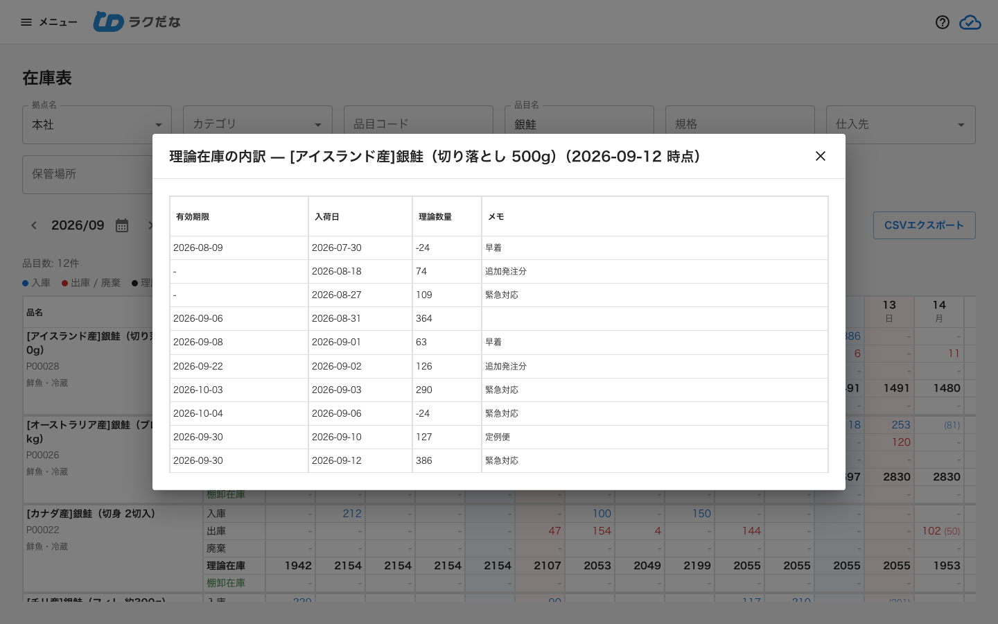The image size is (998, 624).
Task: Click the 13 日 day column header
Action: pos(889,311)
